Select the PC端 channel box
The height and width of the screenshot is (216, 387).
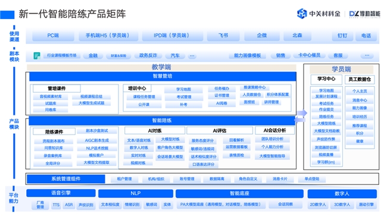[53, 36]
